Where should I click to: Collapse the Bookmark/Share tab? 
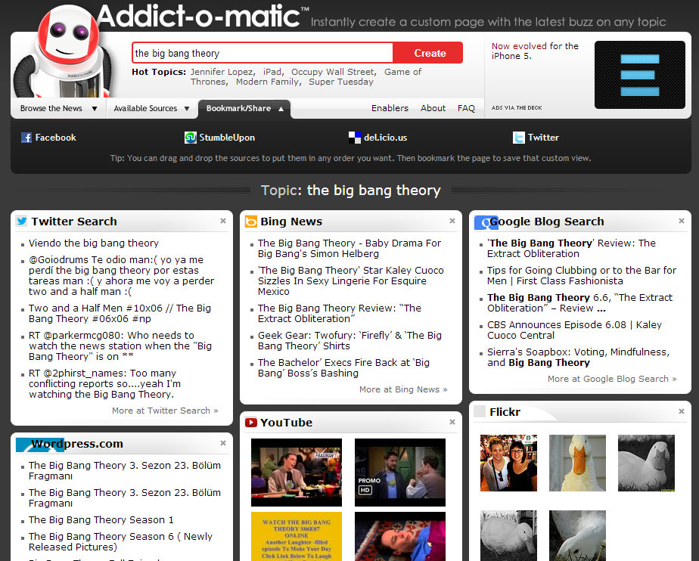(244, 108)
